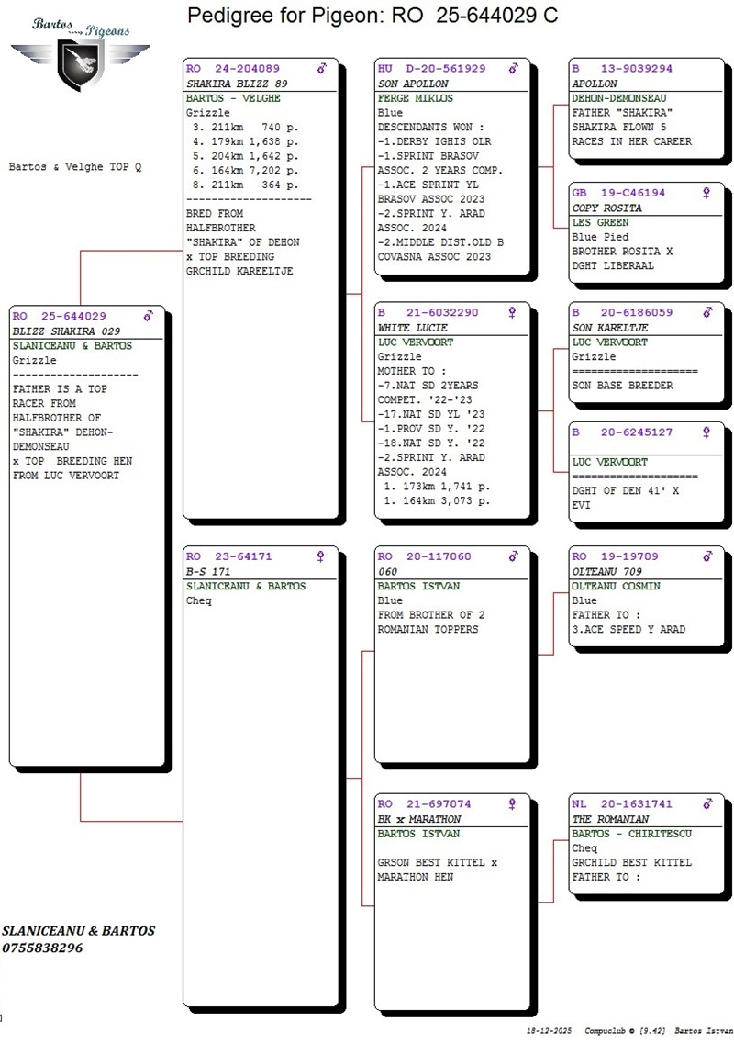Click the male symbol on APOLLON box
Image resolution: width=734 pixels, height=1055 pixels.
click(707, 69)
